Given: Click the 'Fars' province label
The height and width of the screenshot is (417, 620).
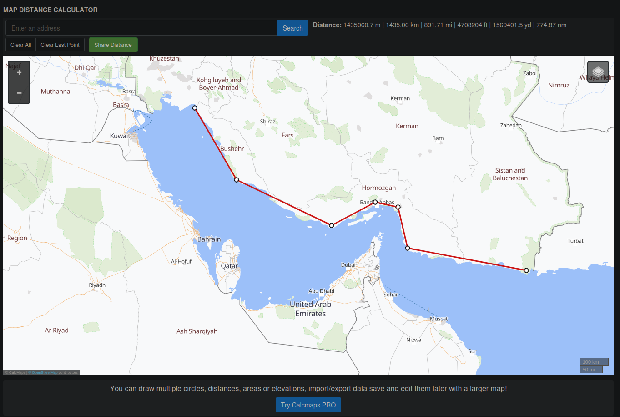Looking at the screenshot, I should 287,135.
